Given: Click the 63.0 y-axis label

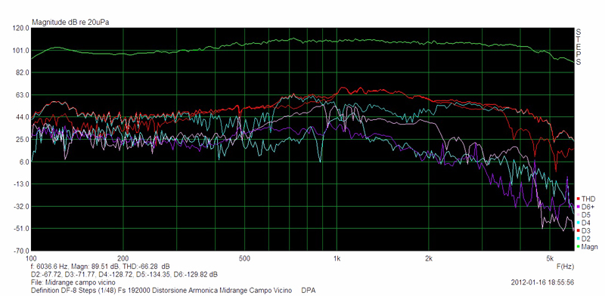Looking at the screenshot, I should [23, 95].
